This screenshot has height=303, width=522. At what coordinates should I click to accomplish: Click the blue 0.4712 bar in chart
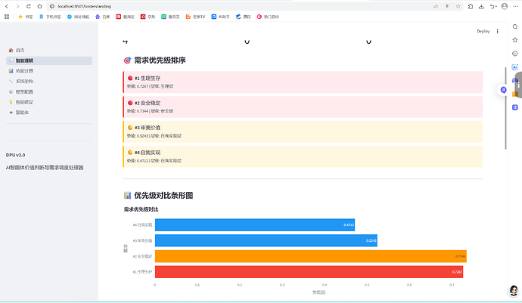(x=255, y=225)
